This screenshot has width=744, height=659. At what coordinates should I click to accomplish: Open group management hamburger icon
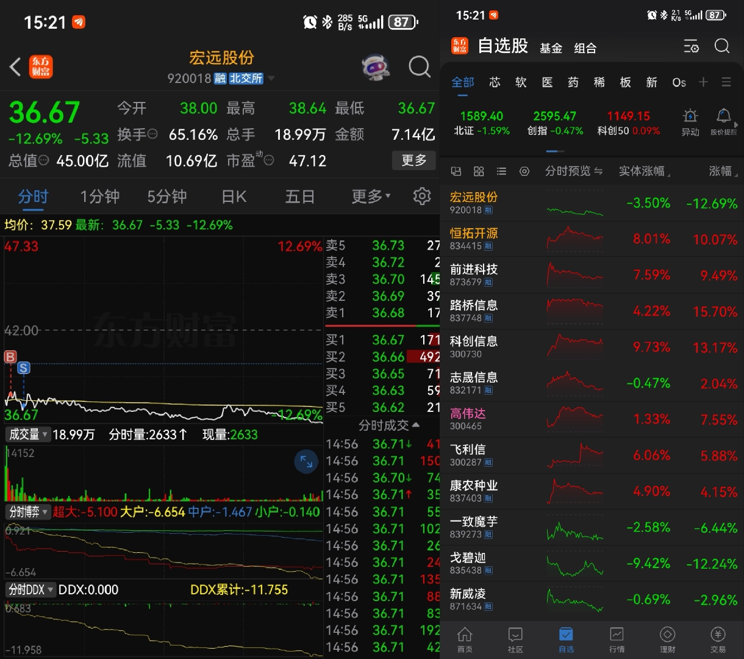pos(726,82)
